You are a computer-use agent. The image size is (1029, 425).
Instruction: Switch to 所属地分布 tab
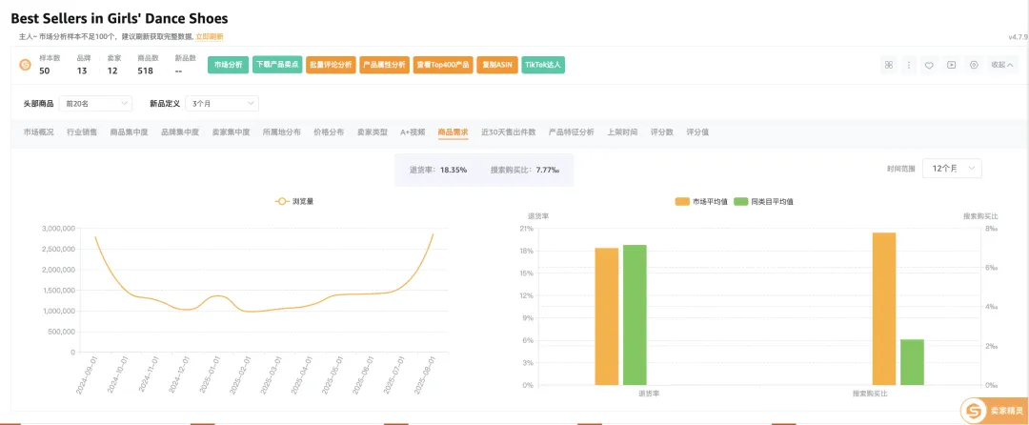coord(282,132)
